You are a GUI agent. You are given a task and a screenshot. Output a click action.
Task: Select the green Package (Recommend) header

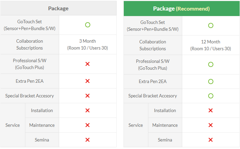coord(182,9)
